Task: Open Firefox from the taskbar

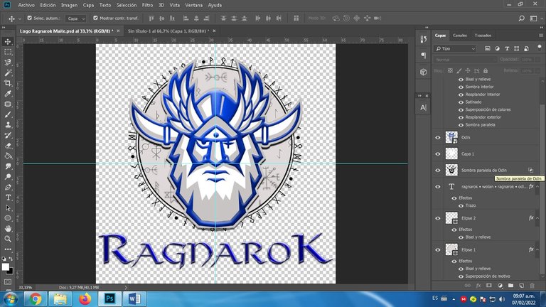Action: (x=85, y=298)
